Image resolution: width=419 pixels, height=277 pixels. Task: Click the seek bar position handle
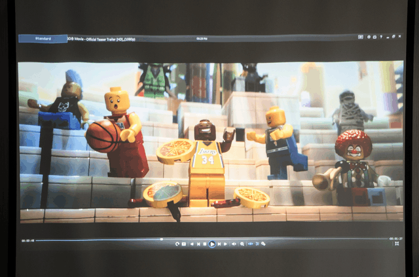coord(162,239)
